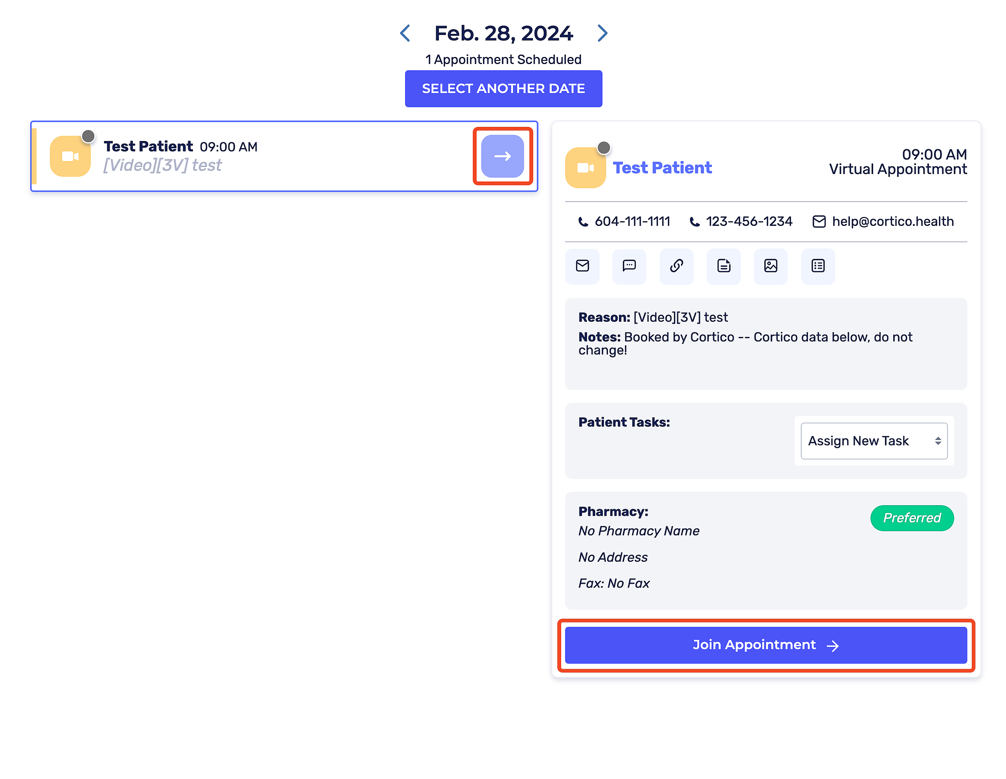The image size is (1006, 779).
Task: Open the Assign New Task dropdown
Action: 874,441
